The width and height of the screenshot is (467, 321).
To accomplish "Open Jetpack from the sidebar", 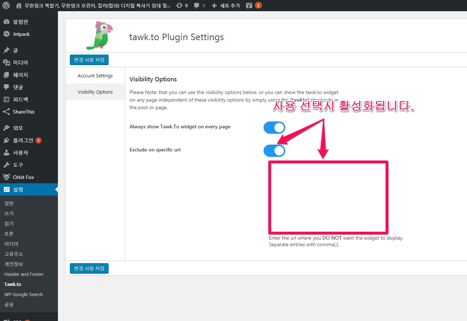I will point(21,34).
